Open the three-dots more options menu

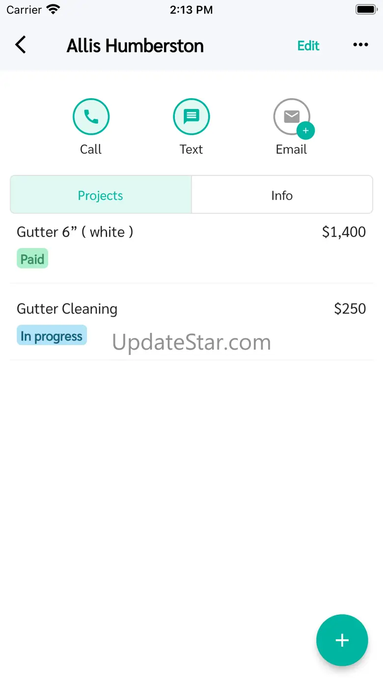pos(360,45)
